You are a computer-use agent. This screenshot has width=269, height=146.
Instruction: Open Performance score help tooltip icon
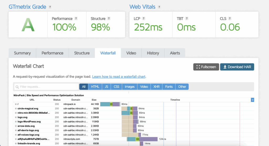(76, 18)
